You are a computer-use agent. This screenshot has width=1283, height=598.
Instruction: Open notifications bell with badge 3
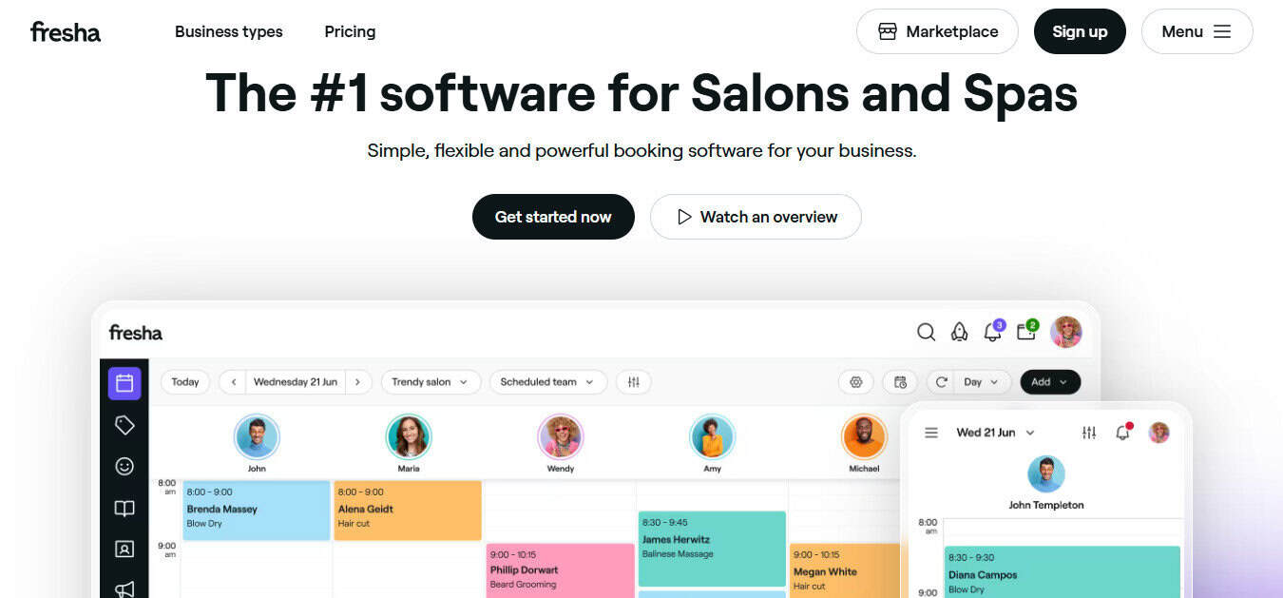[993, 331]
